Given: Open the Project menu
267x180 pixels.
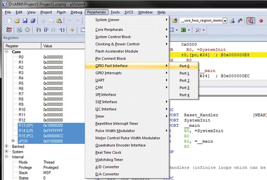Looking at the screenshot, I should [46, 12].
